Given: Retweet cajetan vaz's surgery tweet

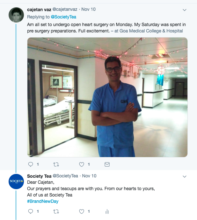Looking at the screenshot, I should click(x=56, y=164).
